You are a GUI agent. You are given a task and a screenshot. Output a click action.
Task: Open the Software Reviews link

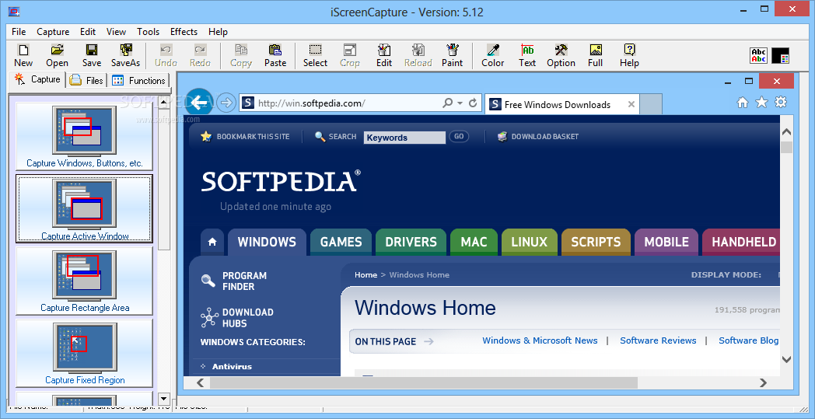[658, 340]
